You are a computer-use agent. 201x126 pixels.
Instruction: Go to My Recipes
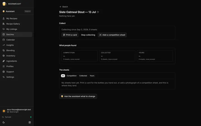pyautogui.click(x=17, y=18)
